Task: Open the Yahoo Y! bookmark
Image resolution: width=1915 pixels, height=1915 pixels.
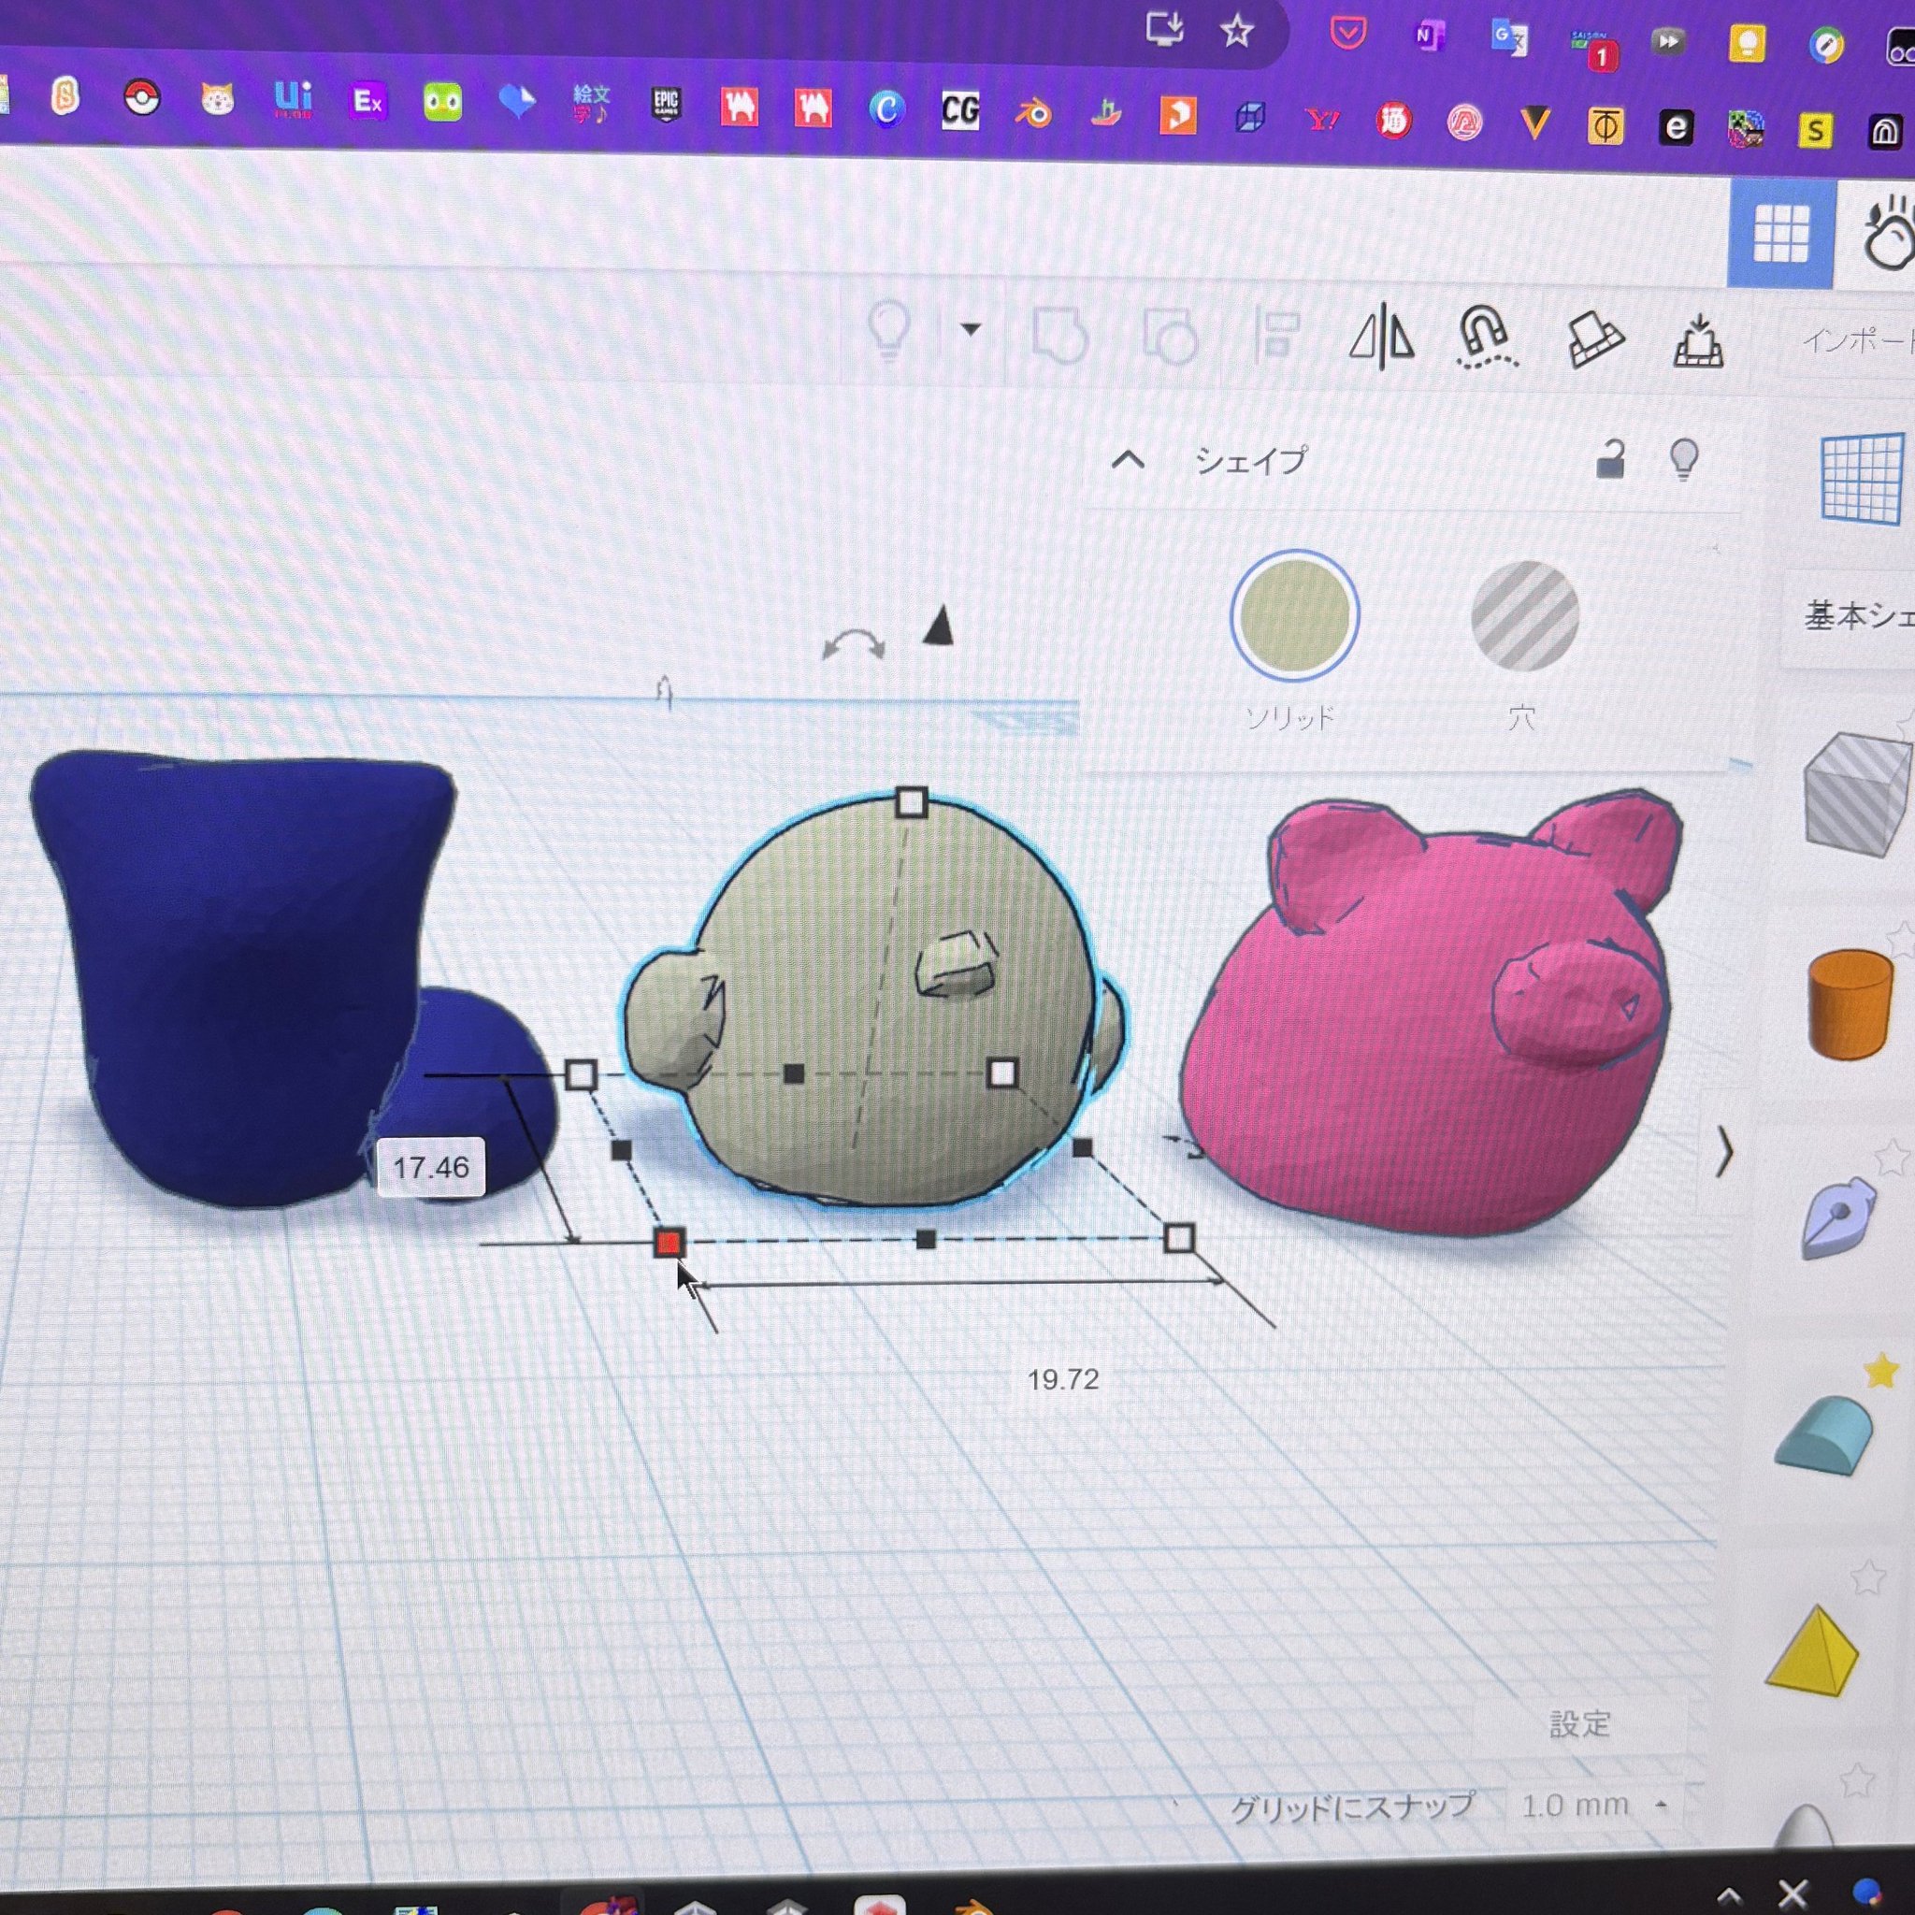Action: tap(1322, 121)
